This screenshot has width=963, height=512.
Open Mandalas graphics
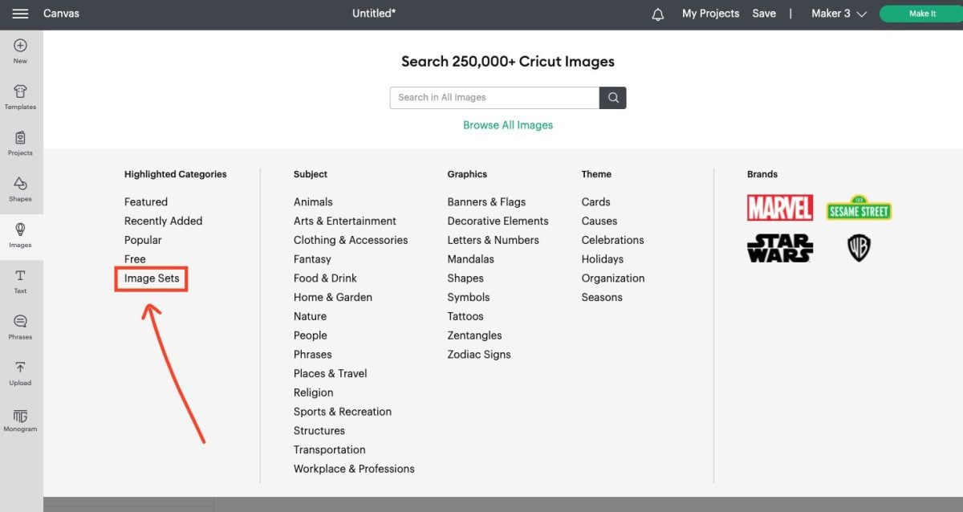click(x=471, y=259)
